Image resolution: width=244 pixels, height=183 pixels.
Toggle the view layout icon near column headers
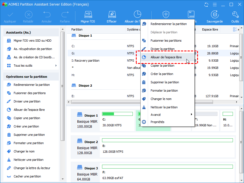click(235, 29)
